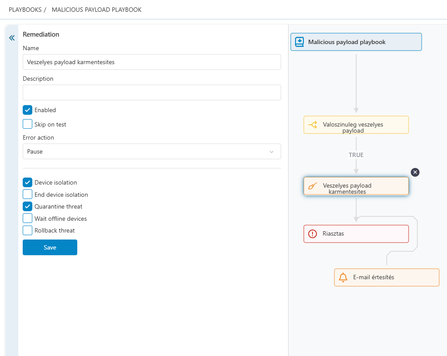Select the MALICIOUS PAYLOAD PLAYBOOK breadcrumb
This screenshot has height=356, width=447.
[96, 10]
